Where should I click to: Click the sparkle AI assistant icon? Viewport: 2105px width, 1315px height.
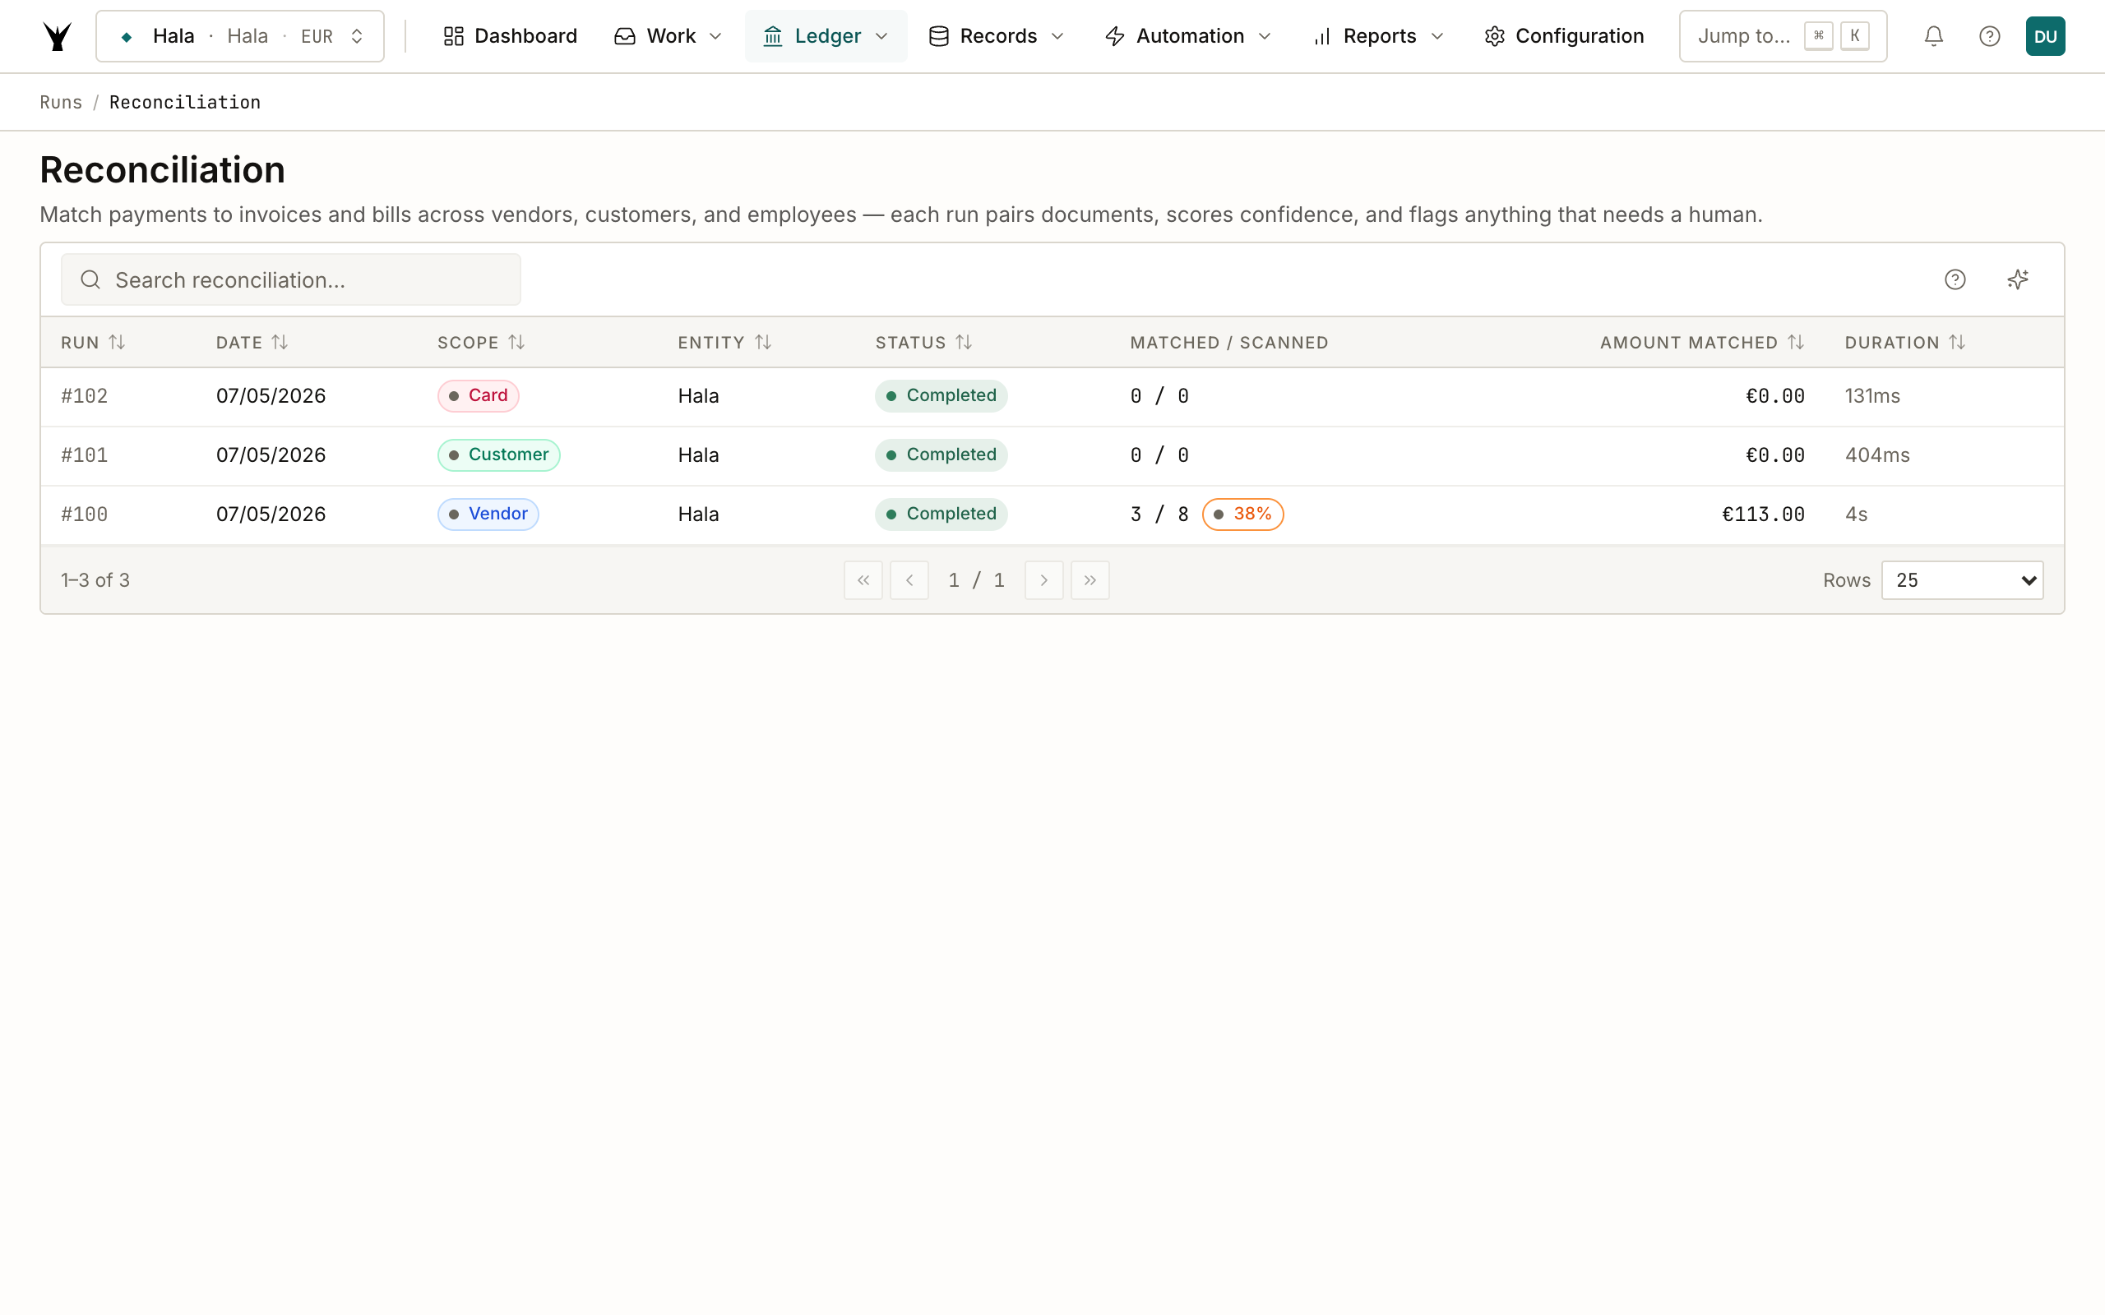(2017, 279)
